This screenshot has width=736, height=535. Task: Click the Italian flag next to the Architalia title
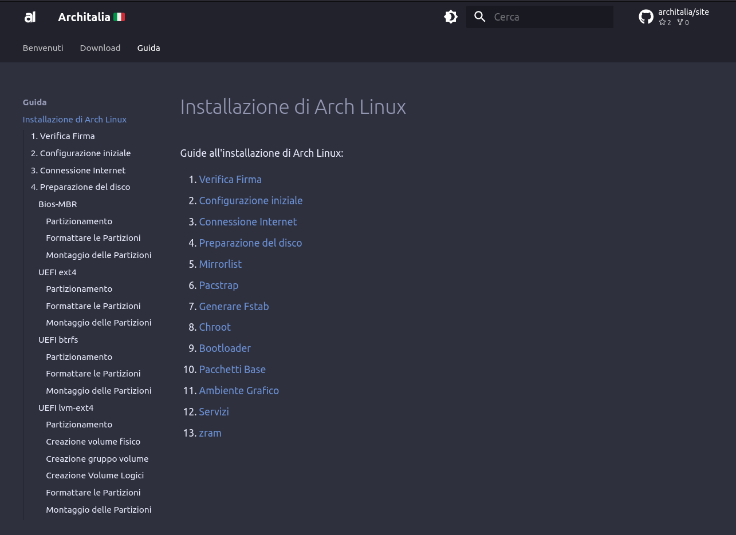coord(119,17)
